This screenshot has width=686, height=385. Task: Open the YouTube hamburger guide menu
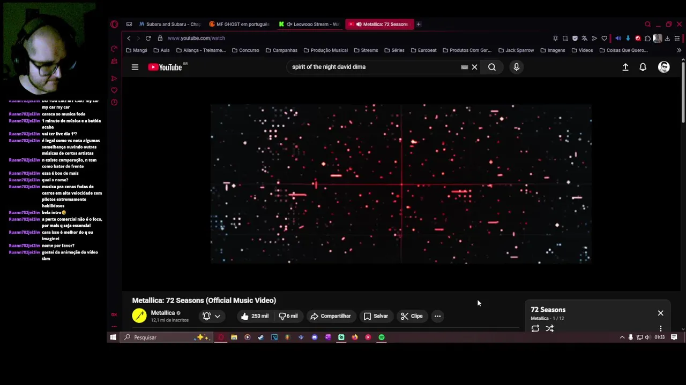pos(135,67)
